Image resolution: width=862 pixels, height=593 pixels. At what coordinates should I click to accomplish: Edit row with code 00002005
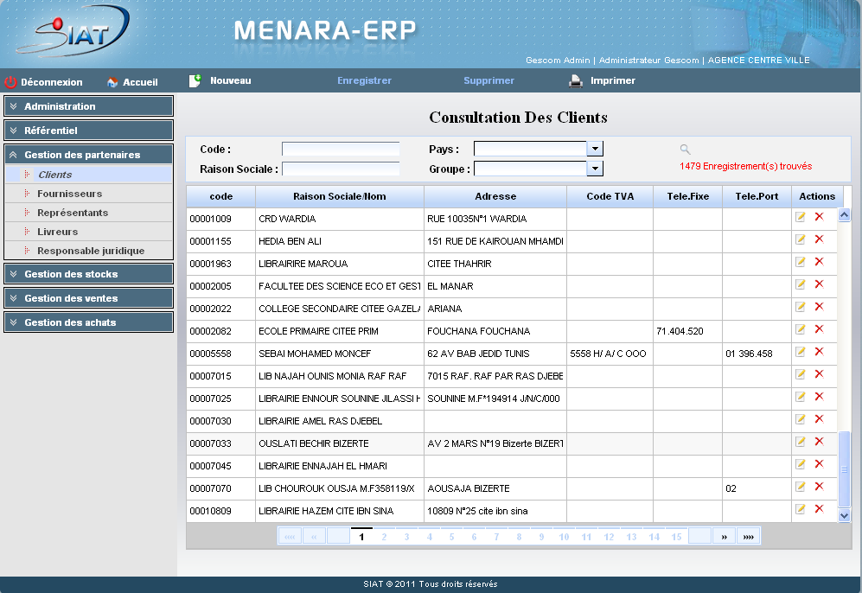pos(801,284)
